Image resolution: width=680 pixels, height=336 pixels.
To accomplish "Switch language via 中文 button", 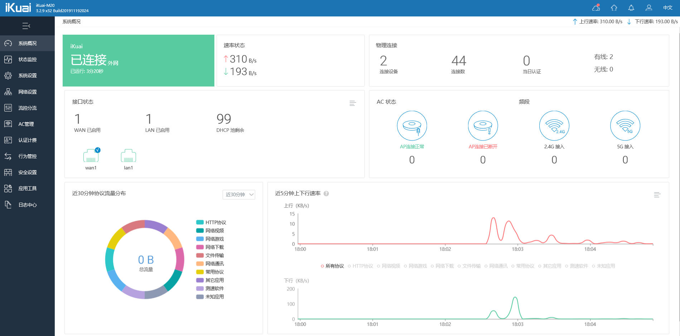I will 667,8.
